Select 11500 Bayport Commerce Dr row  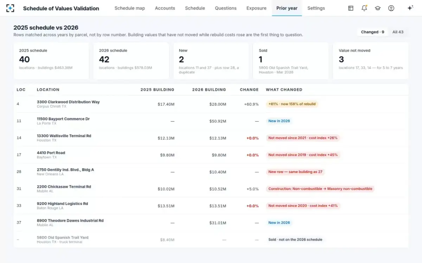(211, 121)
